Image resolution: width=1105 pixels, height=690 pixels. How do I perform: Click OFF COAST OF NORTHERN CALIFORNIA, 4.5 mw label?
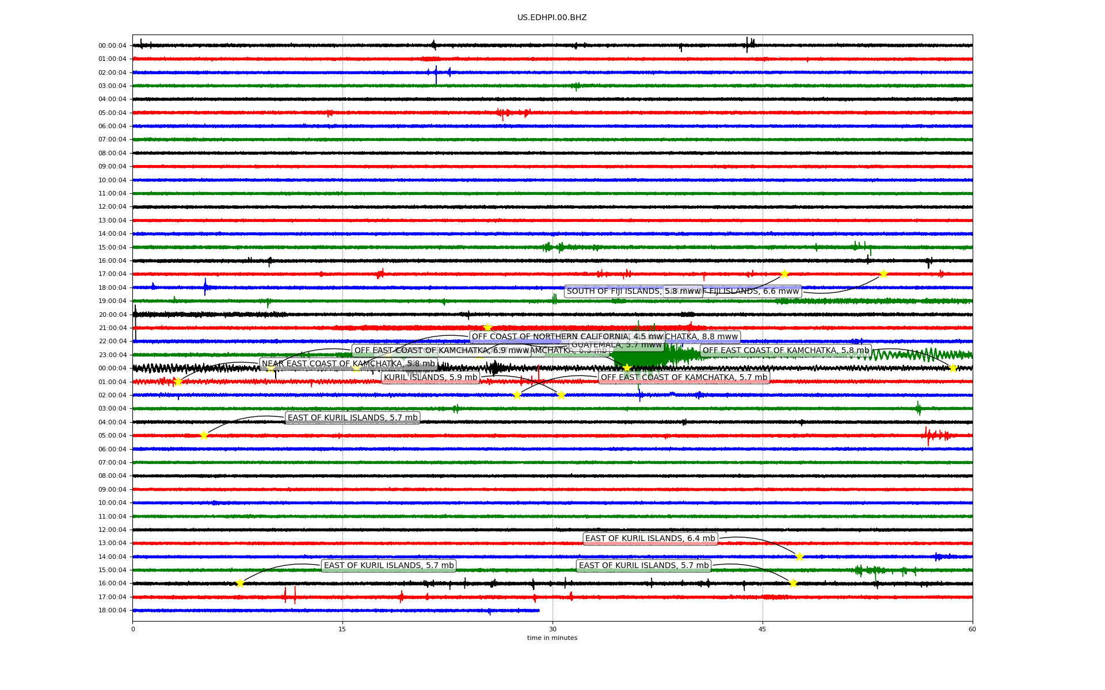pos(567,337)
